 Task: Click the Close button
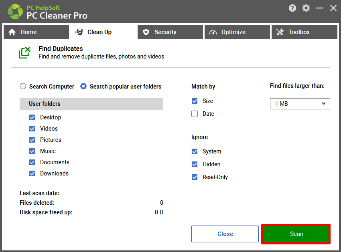pyautogui.click(x=225, y=234)
